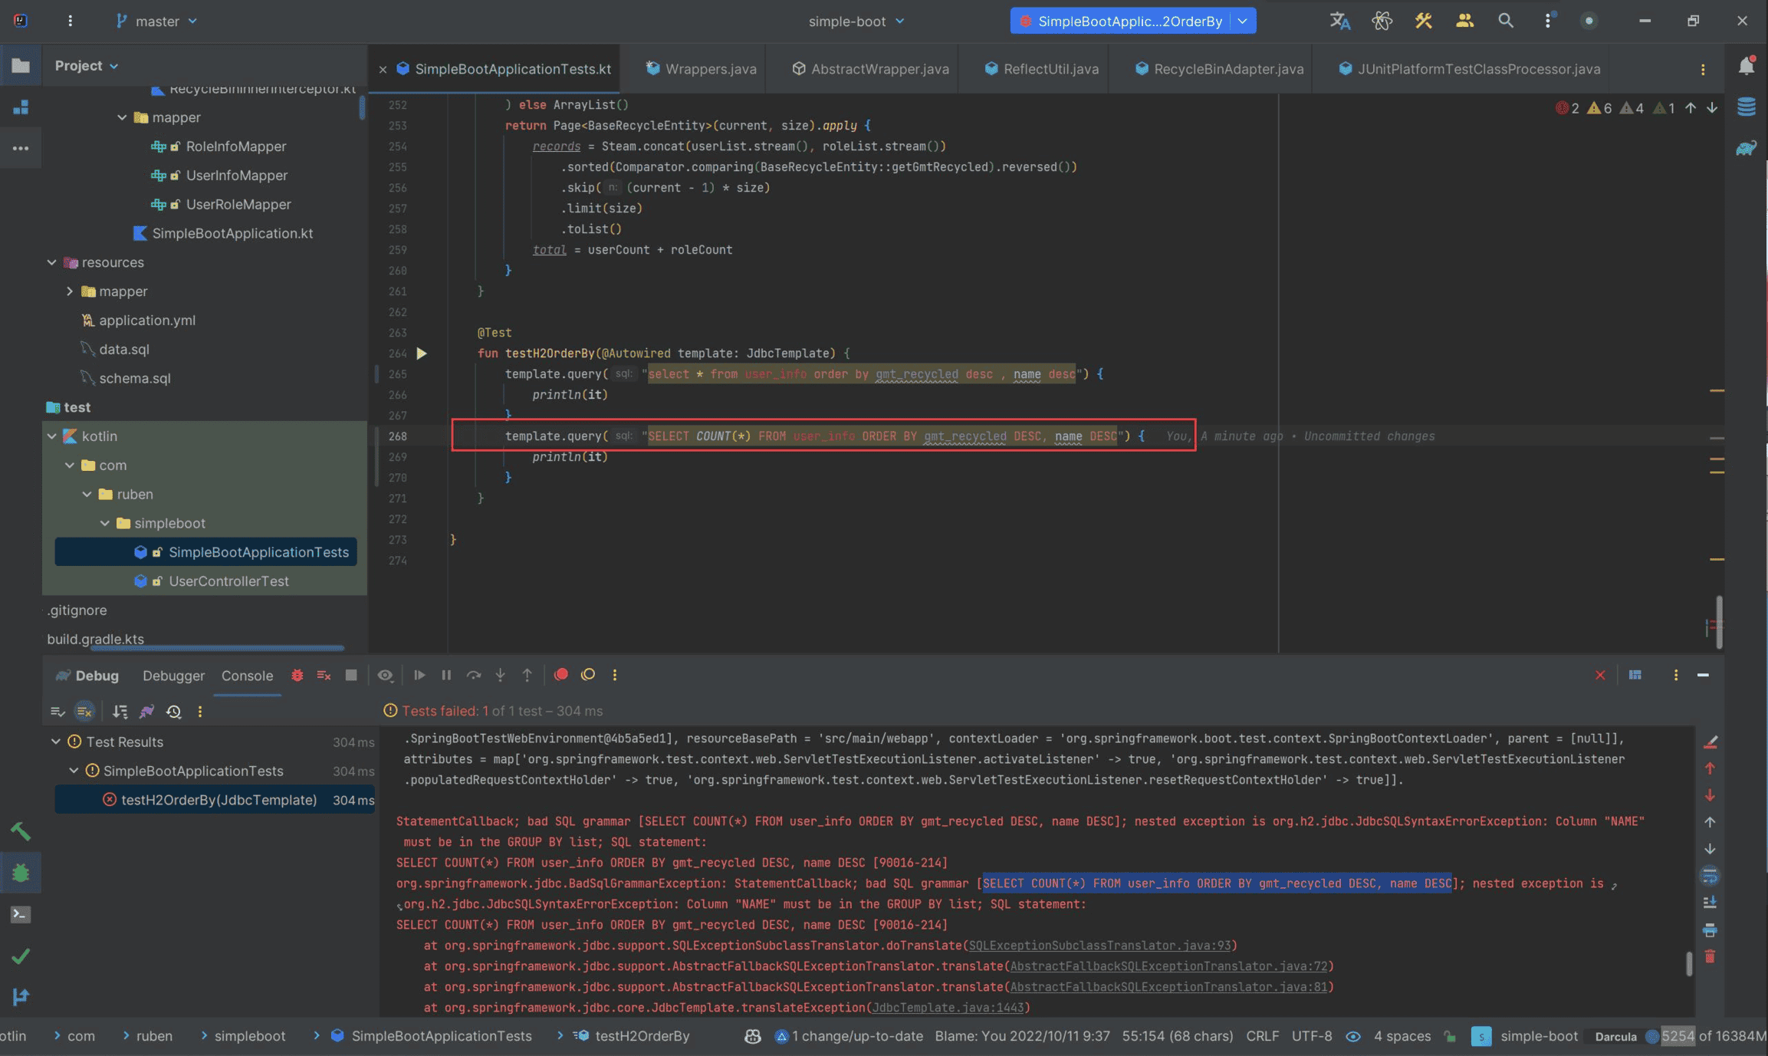
Task: Open application.yml in project tree
Action: (146, 321)
